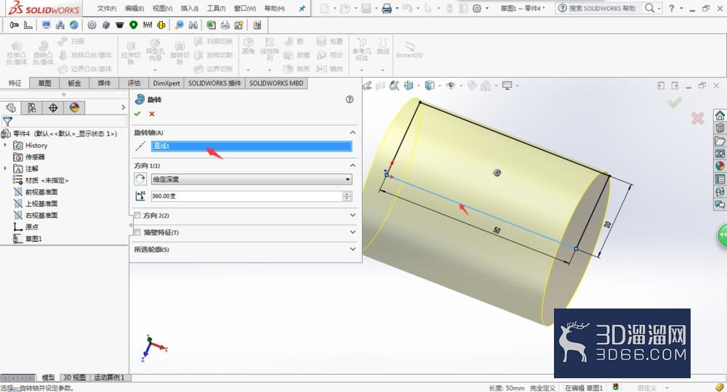Open help for the 旋转 property panel
Screen dimensions: 727x392
pos(350,99)
